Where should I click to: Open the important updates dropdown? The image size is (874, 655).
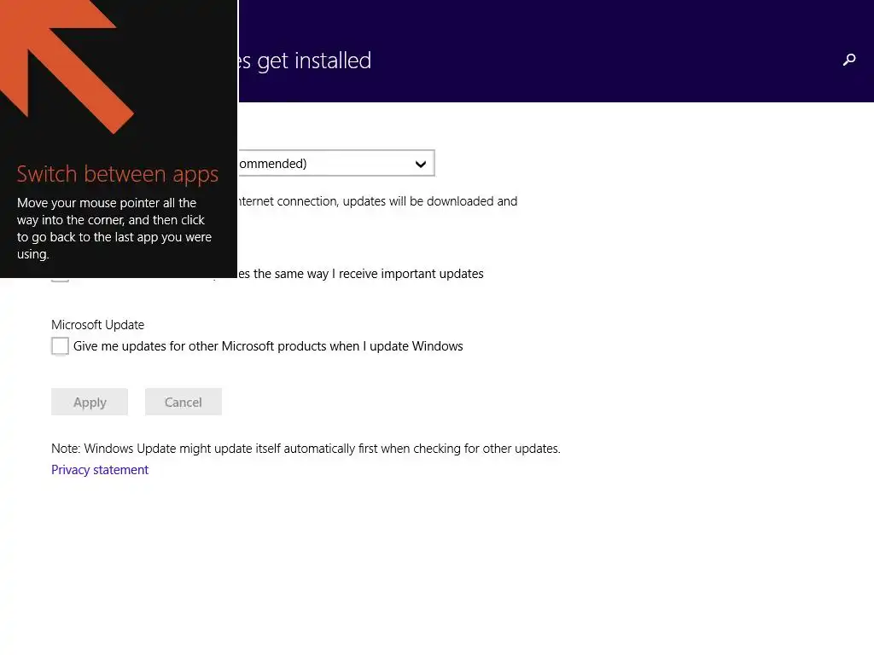tap(336, 163)
